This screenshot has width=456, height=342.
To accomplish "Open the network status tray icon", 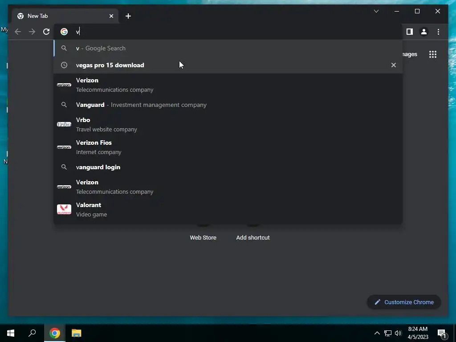I will tap(388, 333).
